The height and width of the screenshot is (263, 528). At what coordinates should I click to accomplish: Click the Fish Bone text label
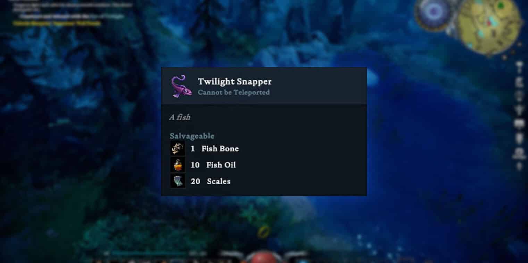220,149
